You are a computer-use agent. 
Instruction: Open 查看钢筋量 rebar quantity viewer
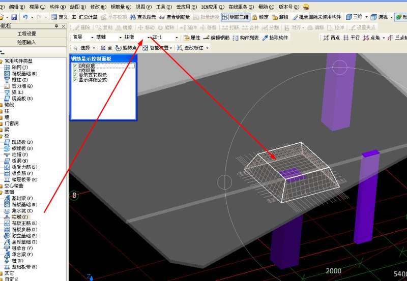174,17
